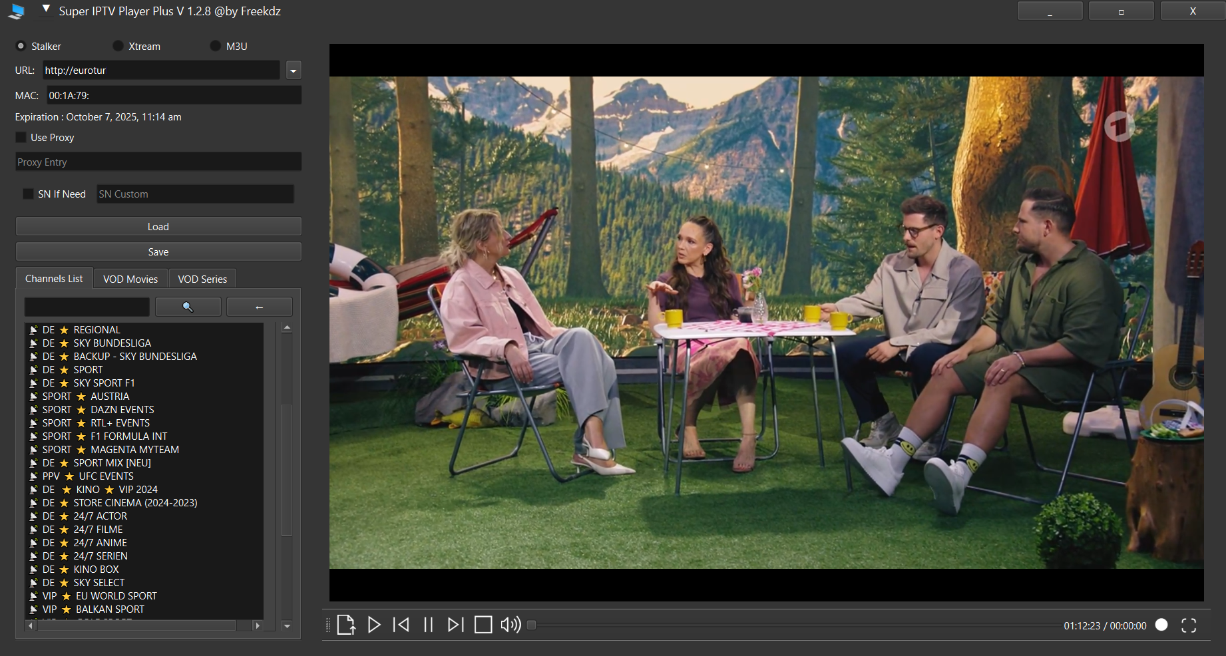This screenshot has width=1226, height=656.
Task: Select SPORT RTL+ EVENTS category
Action: point(144,422)
